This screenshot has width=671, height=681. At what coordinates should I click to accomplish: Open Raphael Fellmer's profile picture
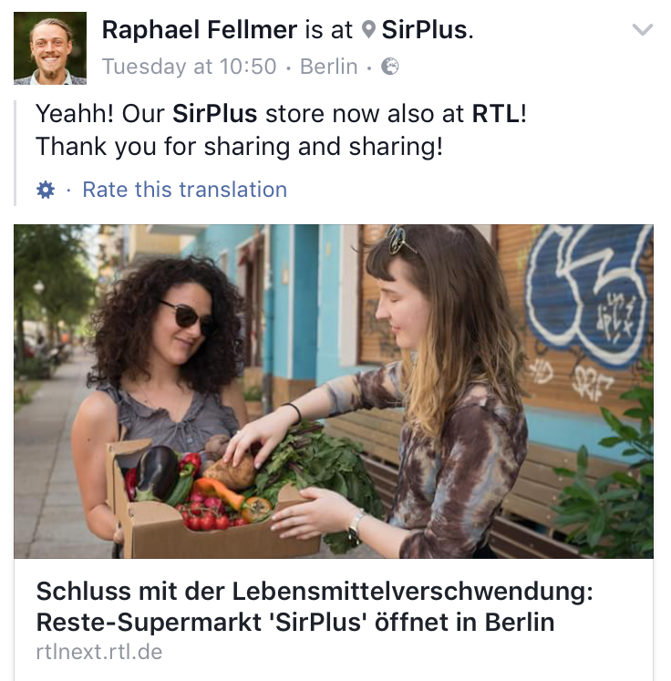(x=50, y=48)
